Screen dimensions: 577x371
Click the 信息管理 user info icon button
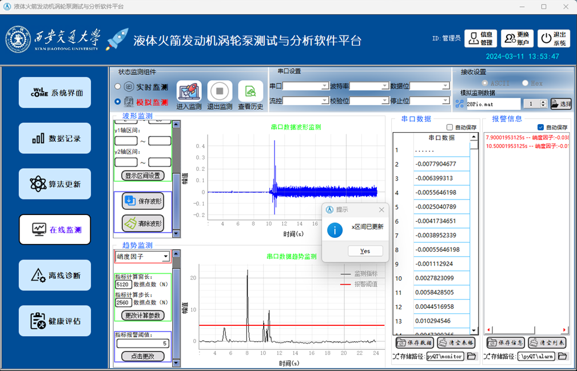(480, 38)
